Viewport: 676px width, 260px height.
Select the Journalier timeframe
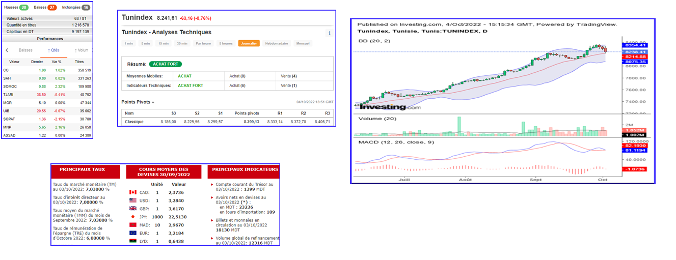click(x=249, y=43)
